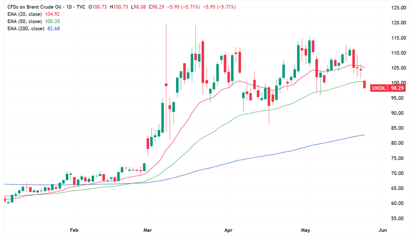Viewport: 414px width, 239px height.
Task: Select the EMA (200, close) legend entry
Action: (34, 29)
